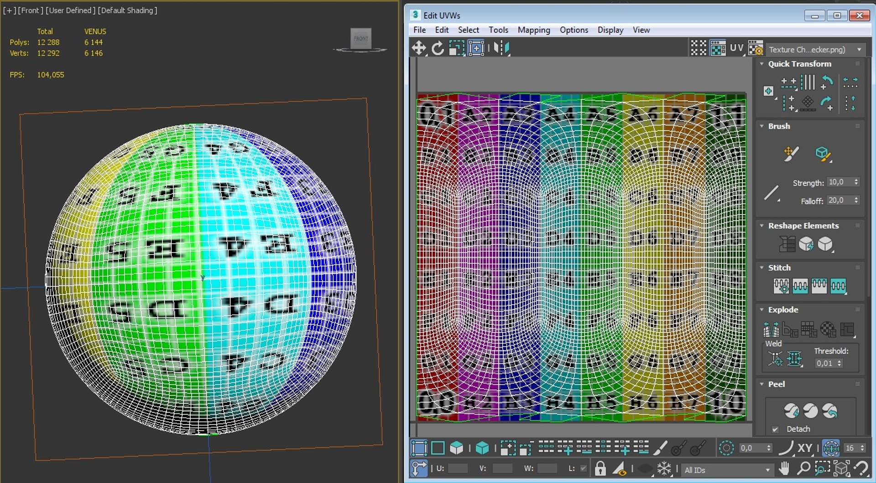This screenshot has height=483, width=876.
Task: Collapse the Quick Transform rollout
Action: click(x=761, y=64)
